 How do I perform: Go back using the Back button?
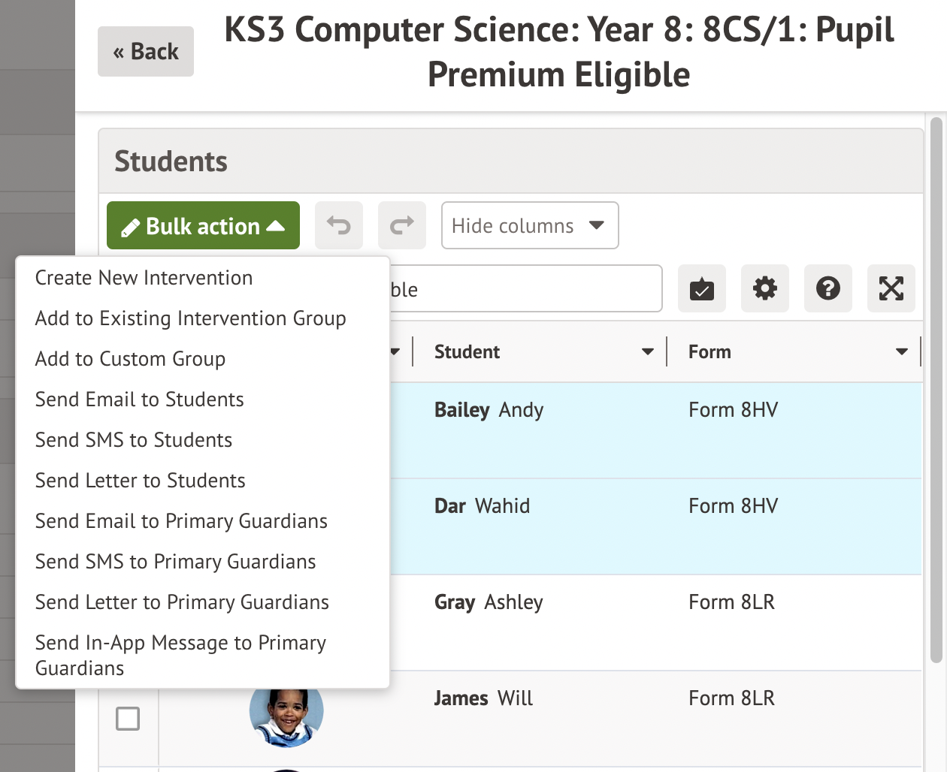point(146,51)
